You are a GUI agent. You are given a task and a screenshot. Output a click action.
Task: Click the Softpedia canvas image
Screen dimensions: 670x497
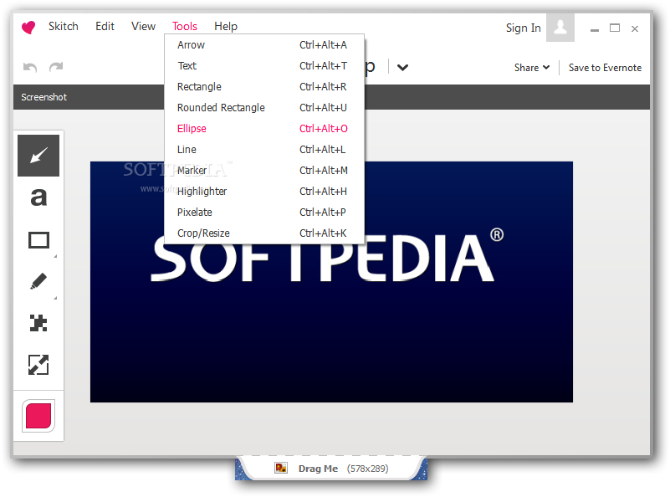331,282
